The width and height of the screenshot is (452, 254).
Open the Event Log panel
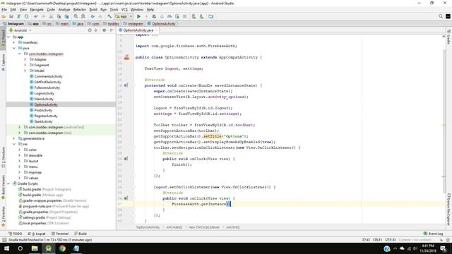(x=433, y=234)
